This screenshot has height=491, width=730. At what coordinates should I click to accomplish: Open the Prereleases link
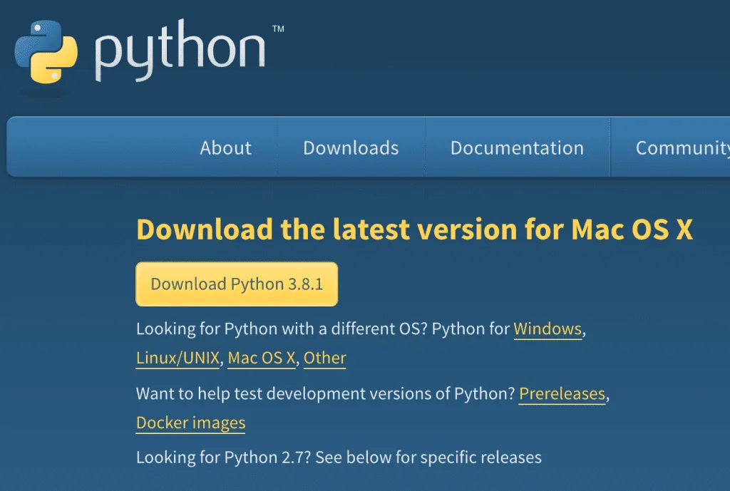[x=562, y=393]
